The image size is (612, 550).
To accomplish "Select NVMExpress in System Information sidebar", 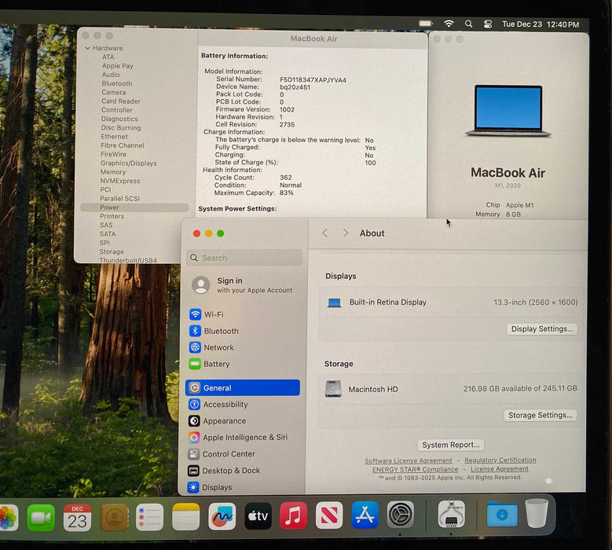I will click(120, 181).
